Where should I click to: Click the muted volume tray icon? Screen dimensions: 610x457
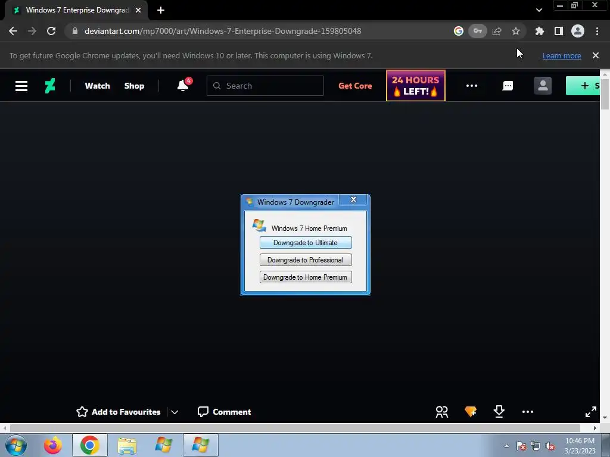point(550,446)
